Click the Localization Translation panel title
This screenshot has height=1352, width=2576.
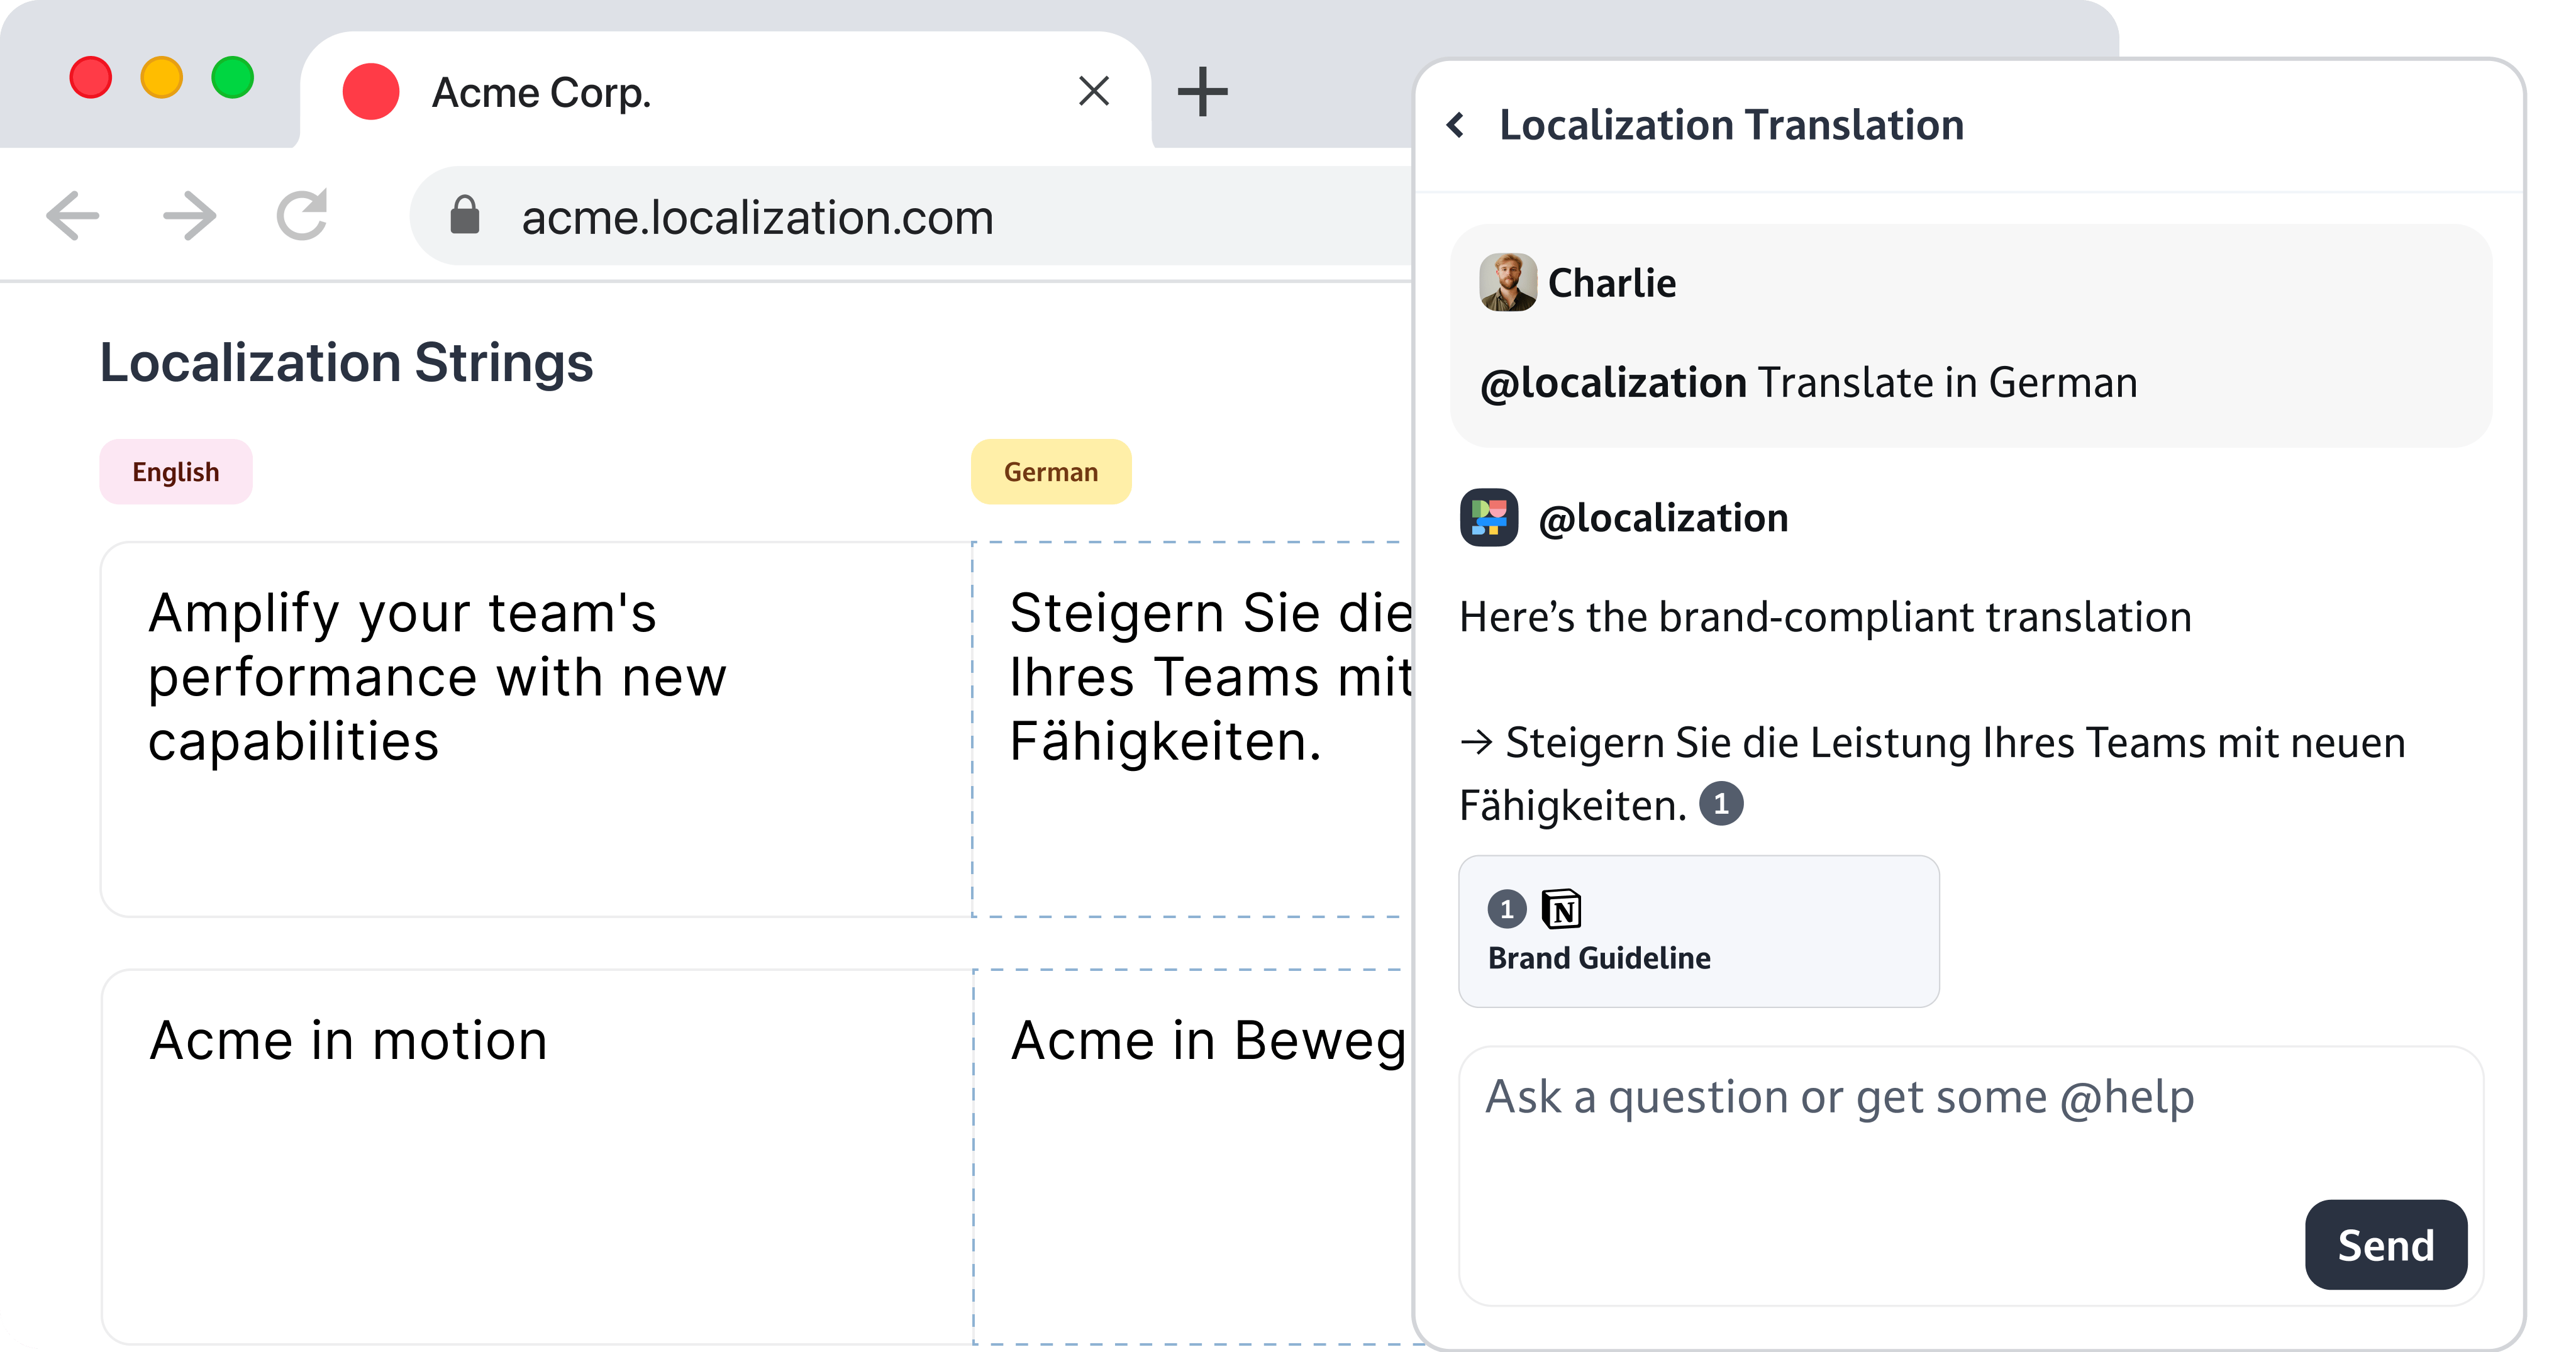tap(1732, 125)
